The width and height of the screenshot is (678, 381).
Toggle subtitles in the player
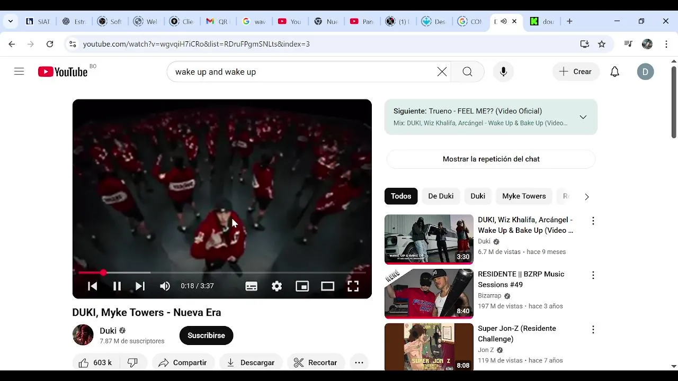pos(251,286)
